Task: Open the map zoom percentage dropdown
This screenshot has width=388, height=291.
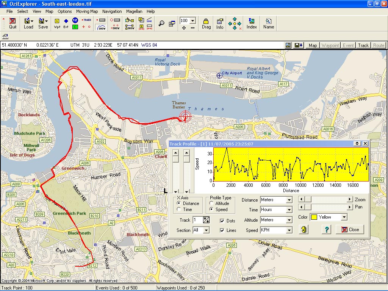Action: click(x=193, y=20)
